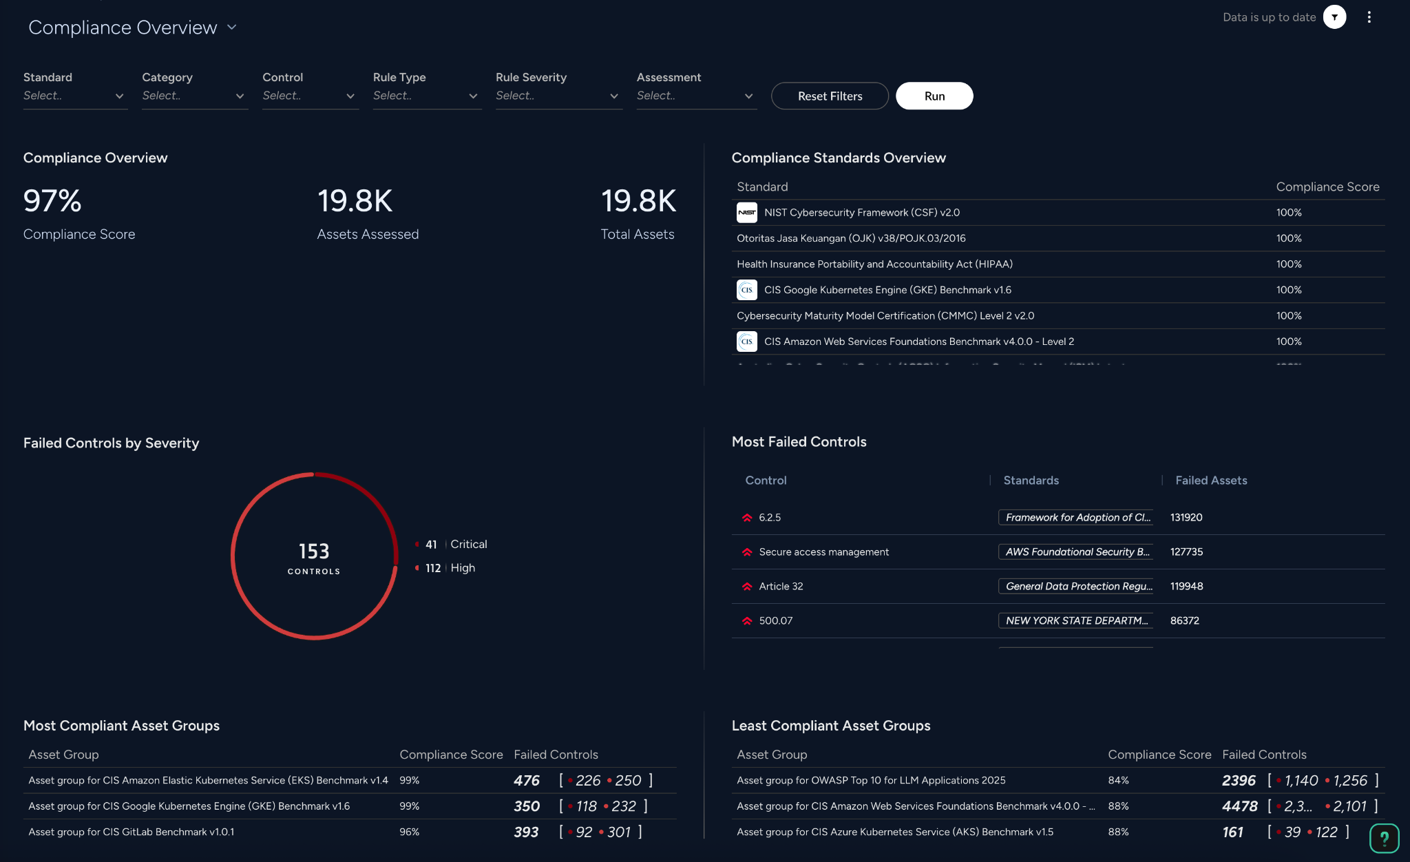Click failed controls count 4478

tap(1239, 806)
